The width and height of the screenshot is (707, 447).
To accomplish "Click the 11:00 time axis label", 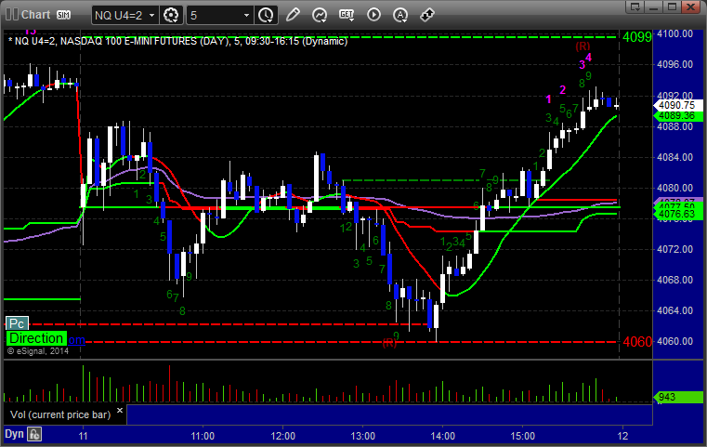I will (203, 436).
